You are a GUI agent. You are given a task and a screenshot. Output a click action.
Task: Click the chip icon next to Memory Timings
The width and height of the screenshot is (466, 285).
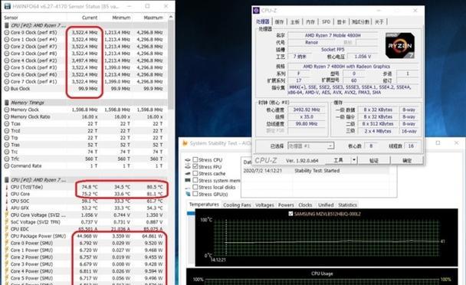click(7, 103)
